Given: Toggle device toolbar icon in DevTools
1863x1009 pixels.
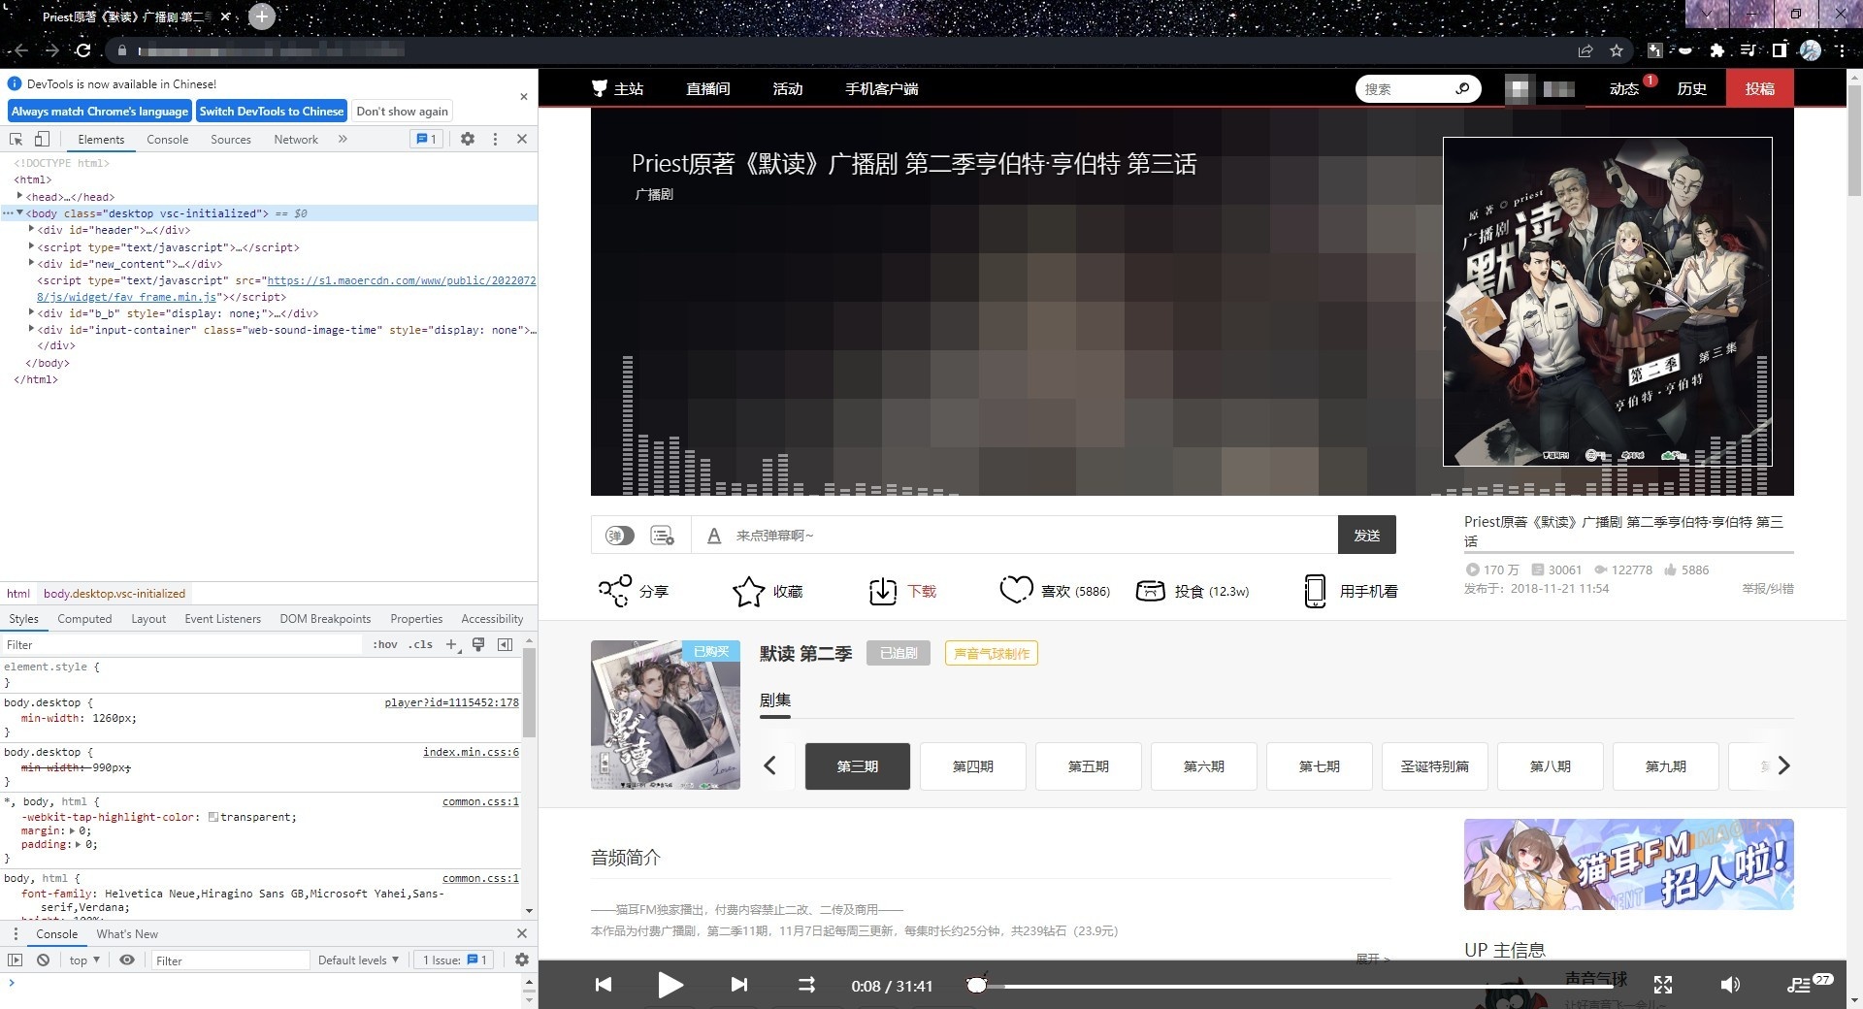Looking at the screenshot, I should click(x=42, y=139).
